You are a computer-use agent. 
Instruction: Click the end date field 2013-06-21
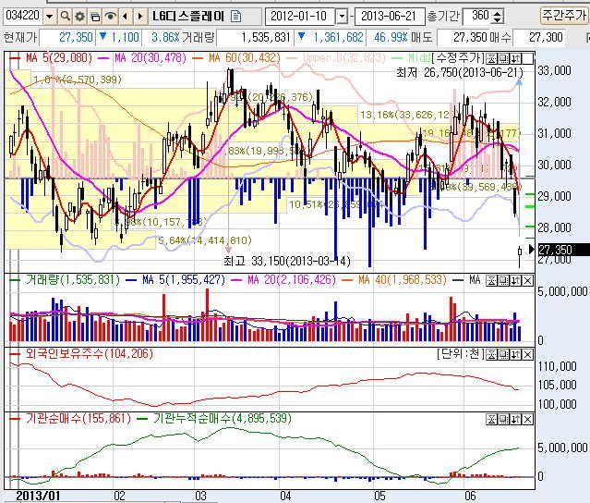(390, 17)
